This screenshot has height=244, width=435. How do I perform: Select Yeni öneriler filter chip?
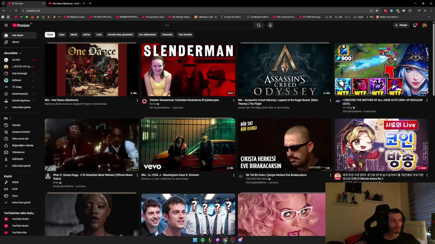pyautogui.click(x=185, y=35)
